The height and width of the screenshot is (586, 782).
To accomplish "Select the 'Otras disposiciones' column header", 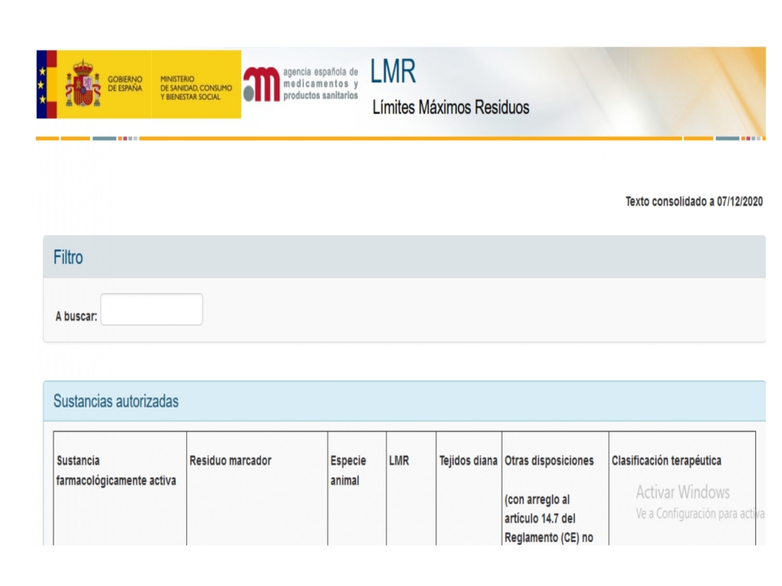I will pyautogui.click(x=549, y=461).
